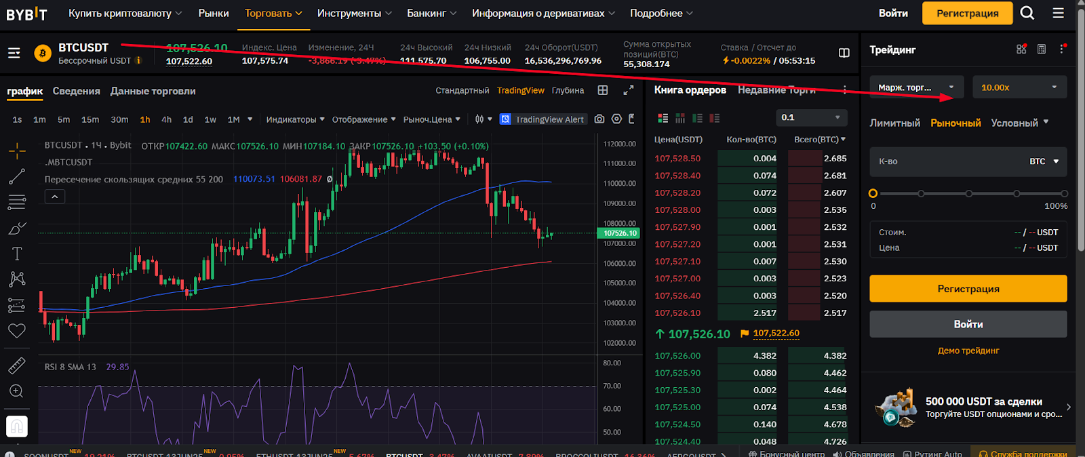Open the hamburger menu in the top header
This screenshot has height=457, width=1085.
1058,13
